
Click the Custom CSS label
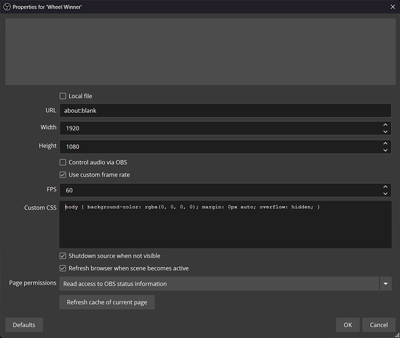coord(40,208)
